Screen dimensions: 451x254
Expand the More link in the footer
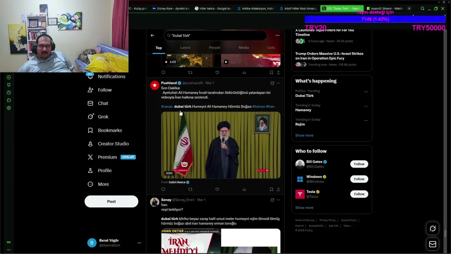pos(348,226)
